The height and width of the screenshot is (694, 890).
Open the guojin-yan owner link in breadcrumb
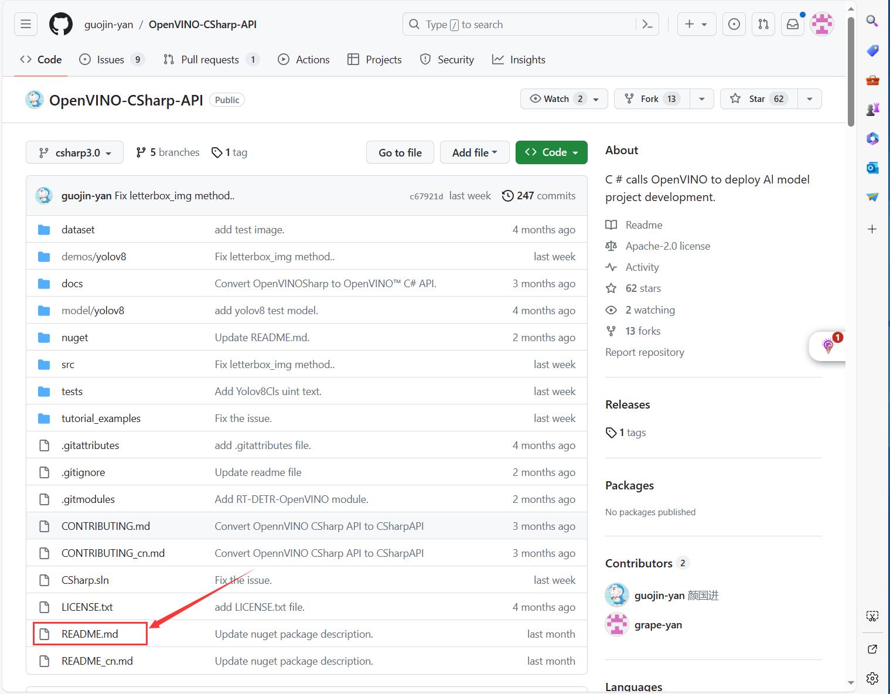[x=109, y=25]
